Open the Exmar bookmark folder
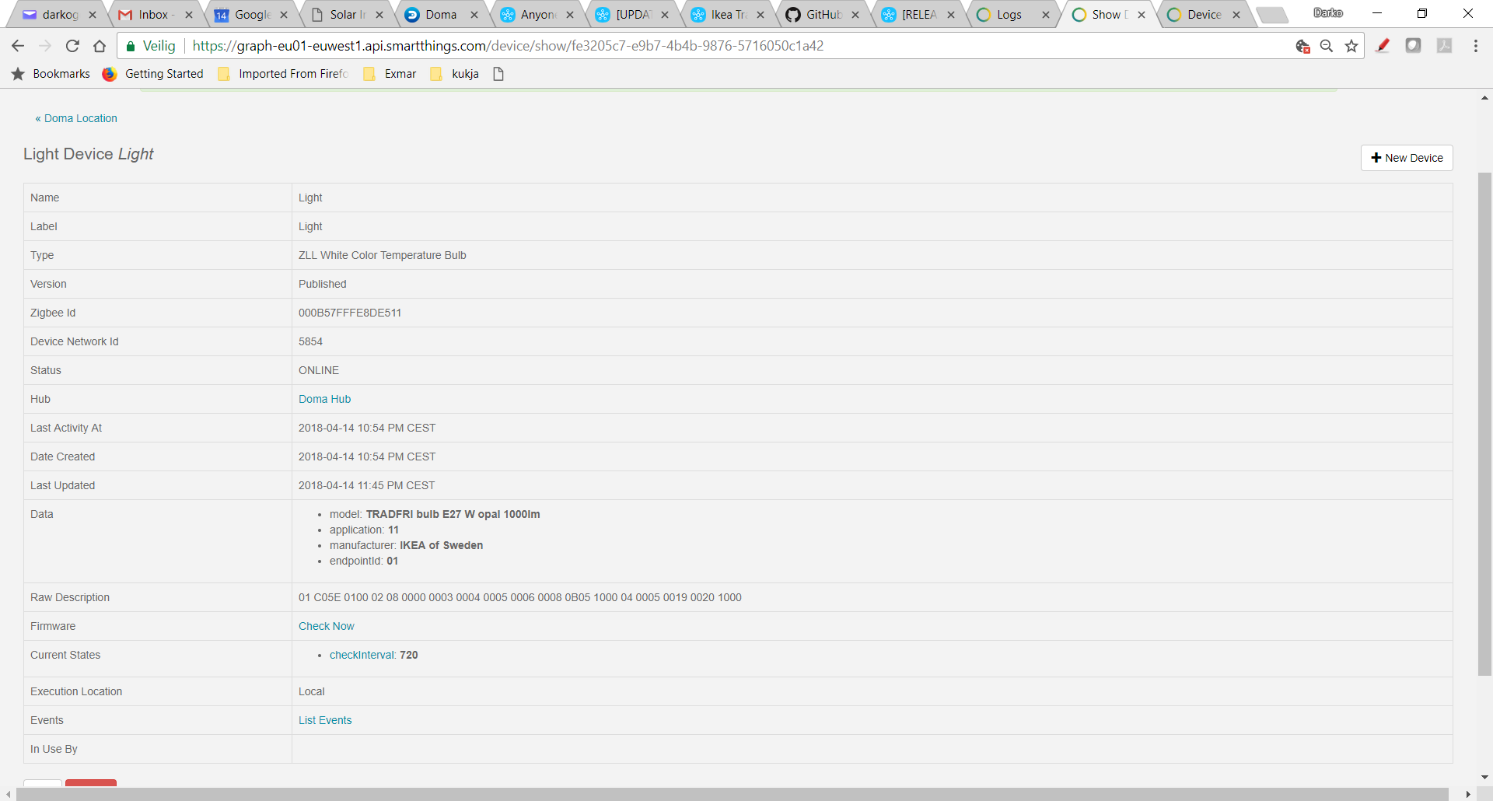Image resolution: width=1493 pixels, height=801 pixels. [390, 74]
